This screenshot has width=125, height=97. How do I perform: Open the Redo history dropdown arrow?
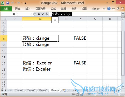point(22,3)
